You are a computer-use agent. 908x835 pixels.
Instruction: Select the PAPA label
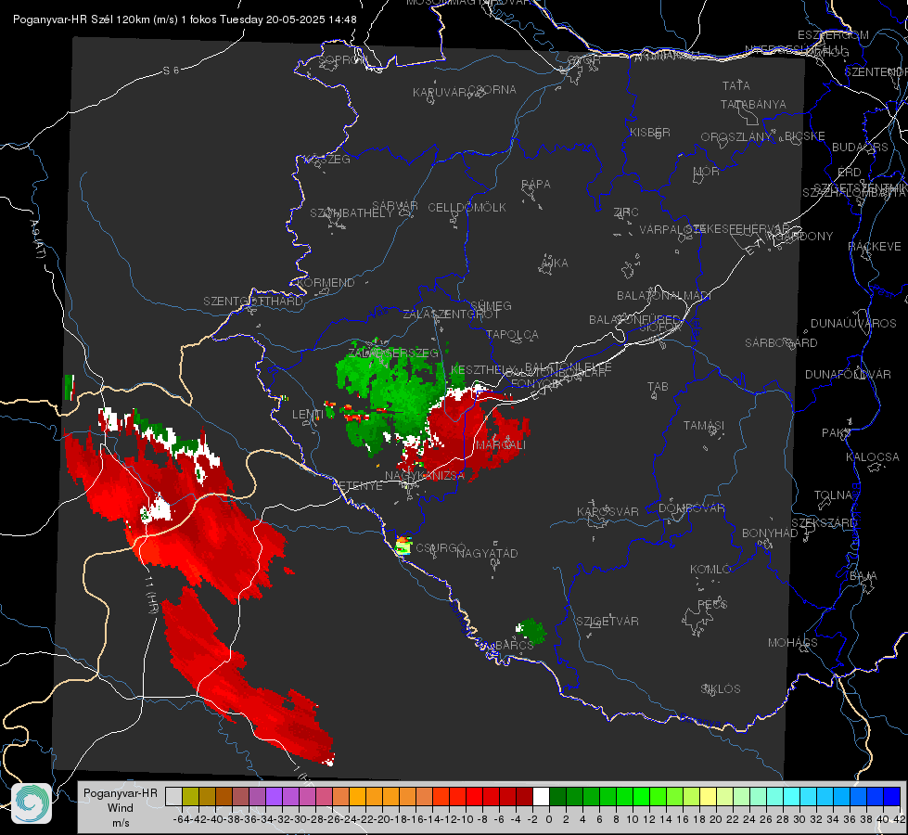pyautogui.click(x=536, y=185)
